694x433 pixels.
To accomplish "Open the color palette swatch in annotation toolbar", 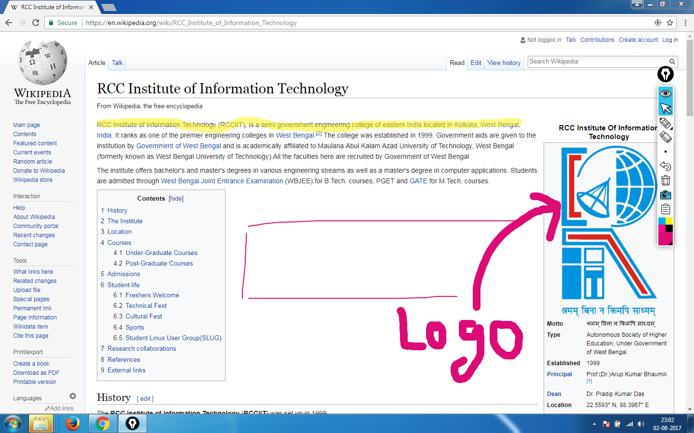I will (666, 231).
